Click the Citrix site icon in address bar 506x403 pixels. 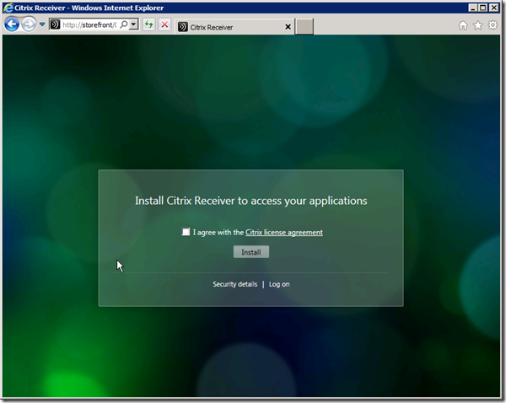click(x=55, y=24)
